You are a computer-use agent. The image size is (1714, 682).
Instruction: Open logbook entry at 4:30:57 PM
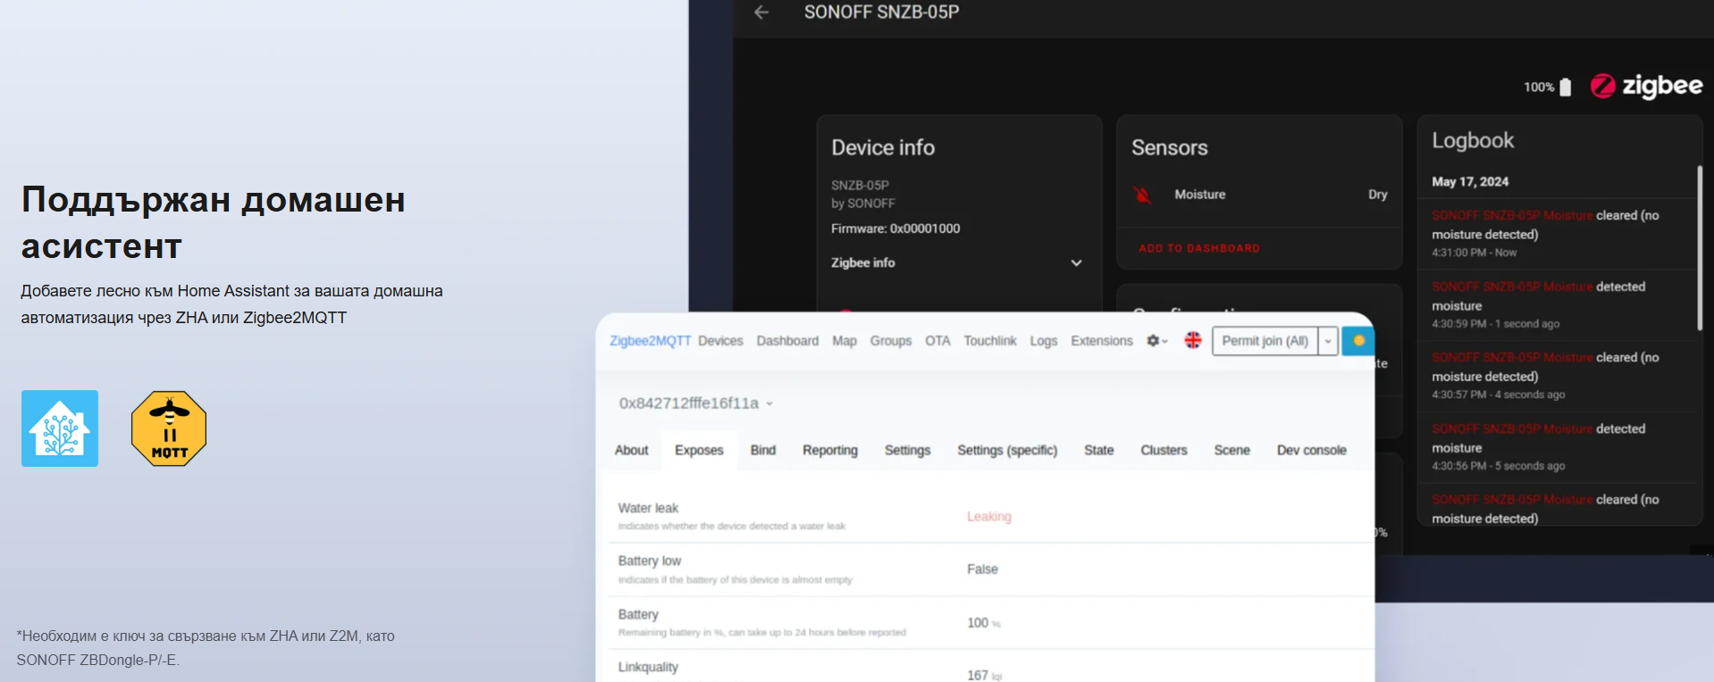coord(1557,376)
